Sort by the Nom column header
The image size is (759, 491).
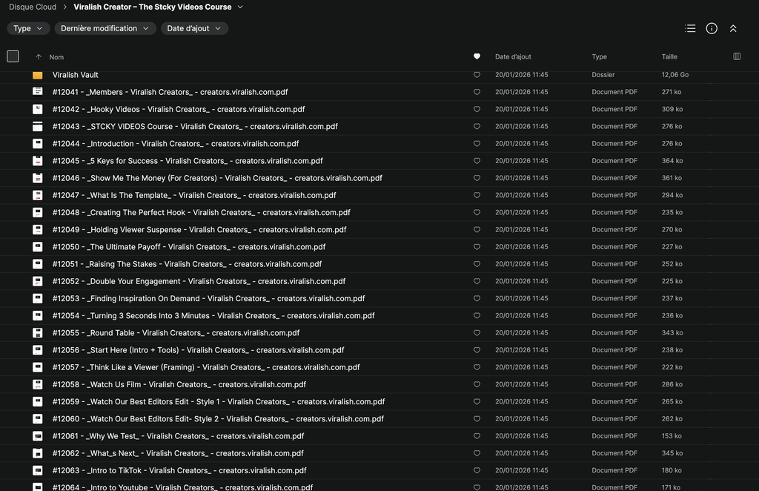click(x=56, y=57)
